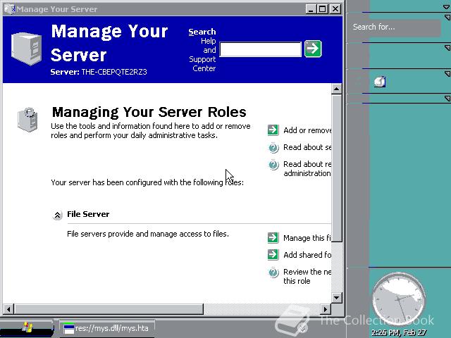The height and width of the screenshot is (338, 451).
Task: Expand the sidebar triangle beside Search for...
Action: coord(447,18)
